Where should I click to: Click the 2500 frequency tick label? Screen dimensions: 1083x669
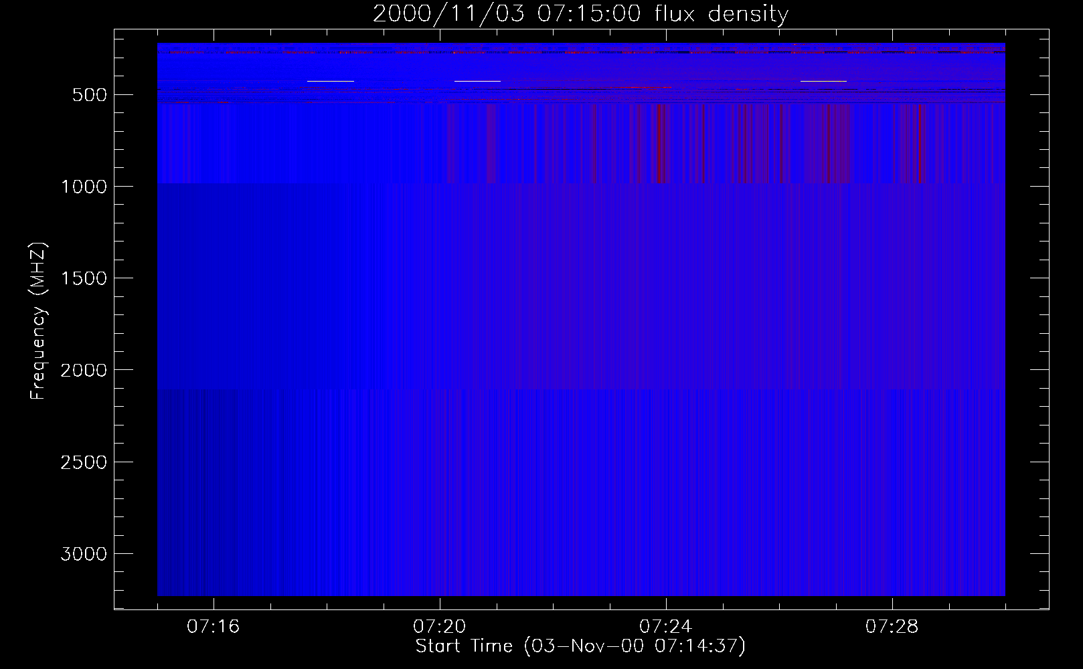[84, 462]
